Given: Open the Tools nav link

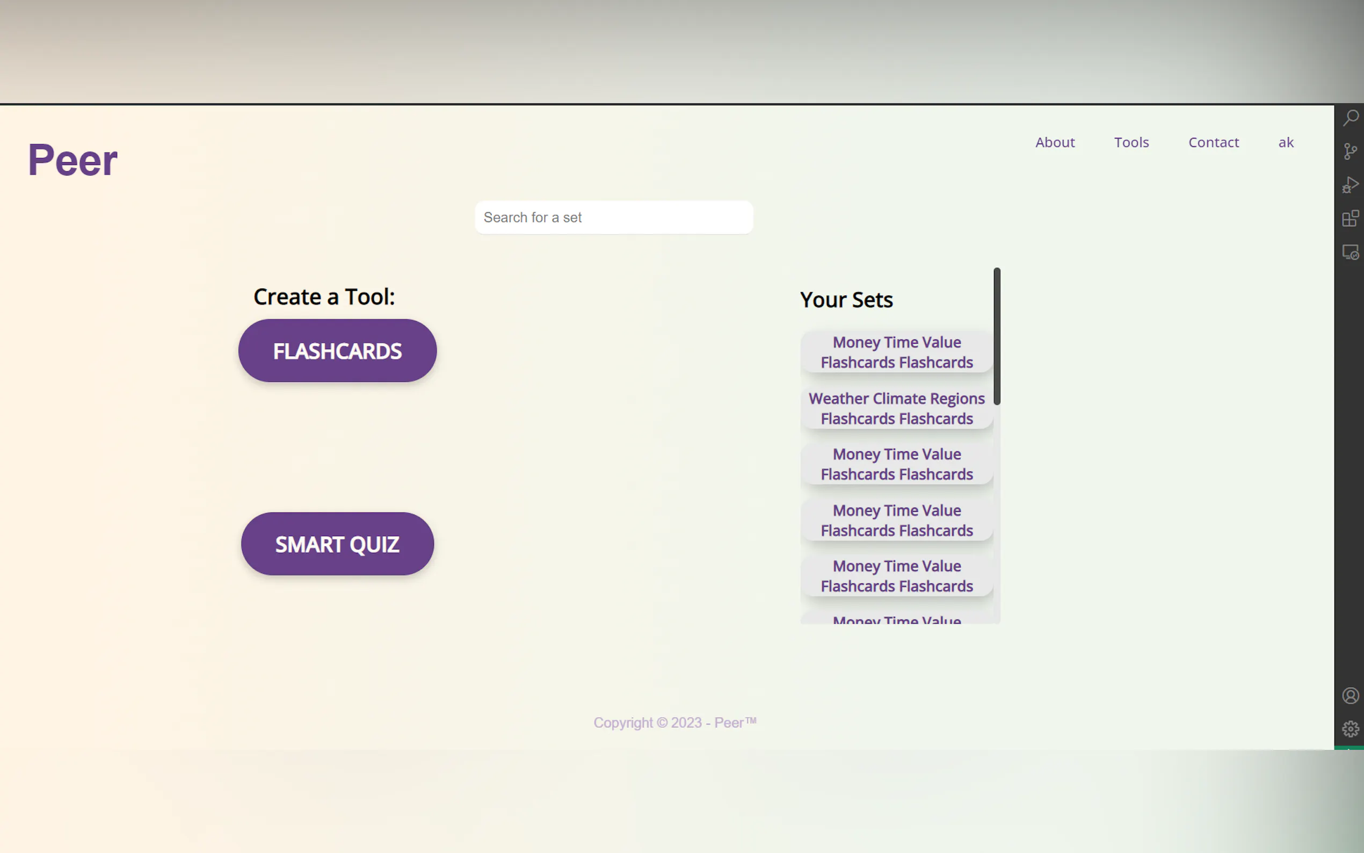Looking at the screenshot, I should 1131,142.
